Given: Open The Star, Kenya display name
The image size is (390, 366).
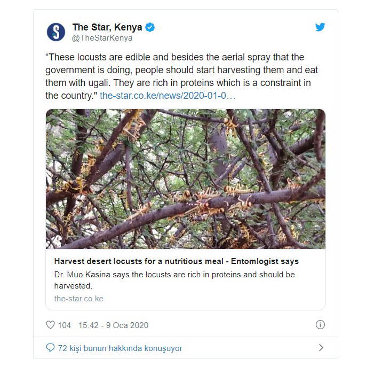Looking at the screenshot, I should [x=107, y=27].
